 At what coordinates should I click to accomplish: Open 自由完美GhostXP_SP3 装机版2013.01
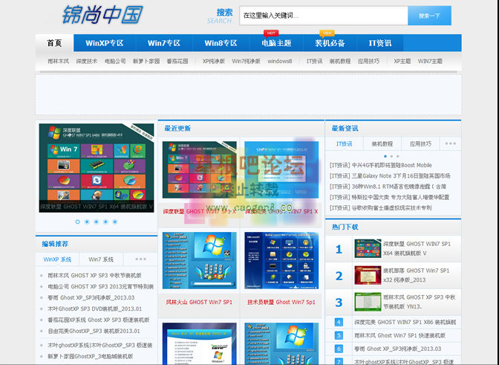coord(94,331)
